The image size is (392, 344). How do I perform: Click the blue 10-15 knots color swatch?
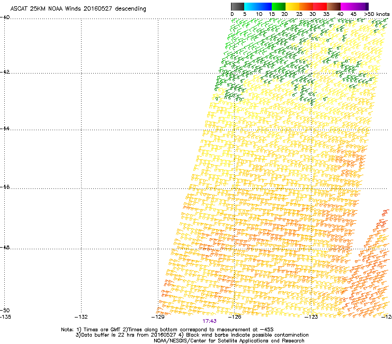click(x=265, y=6)
